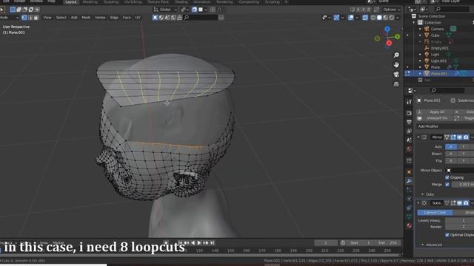Viewport: 474px width, 266px height.
Task: Expand the Subdivision Advanced subpanel
Action: [423, 245]
